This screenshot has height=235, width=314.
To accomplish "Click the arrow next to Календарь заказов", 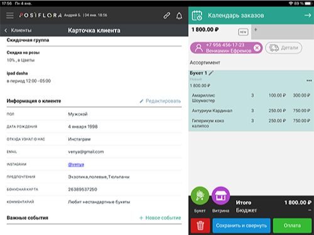I will tap(308, 16).
